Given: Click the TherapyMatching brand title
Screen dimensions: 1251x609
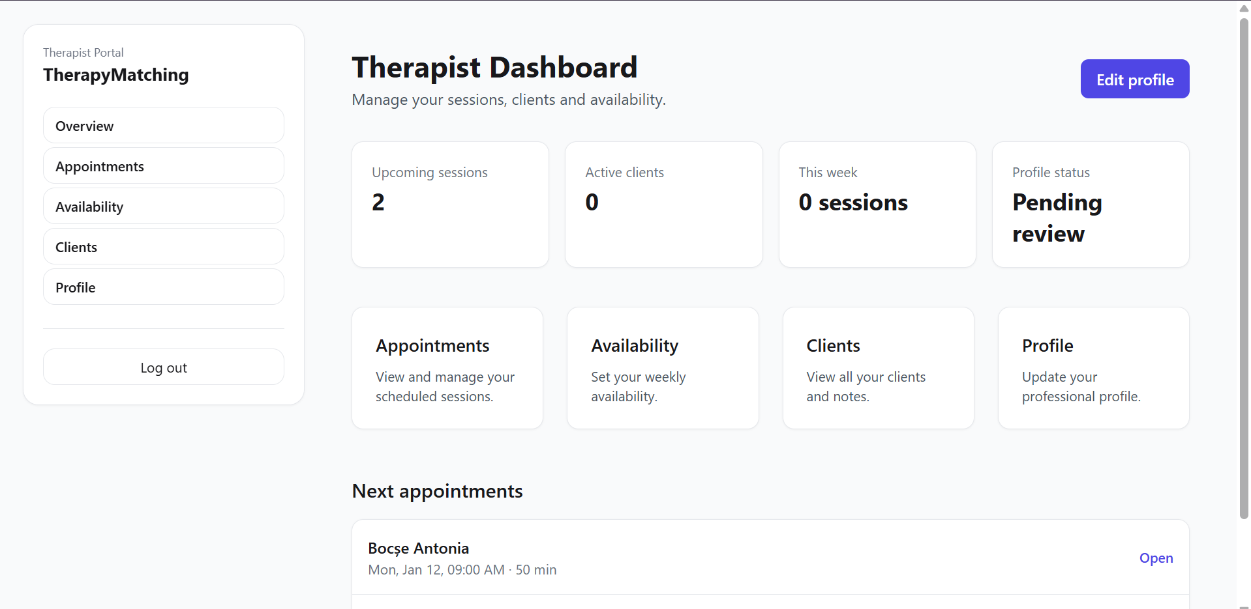Looking at the screenshot, I should [x=116, y=75].
